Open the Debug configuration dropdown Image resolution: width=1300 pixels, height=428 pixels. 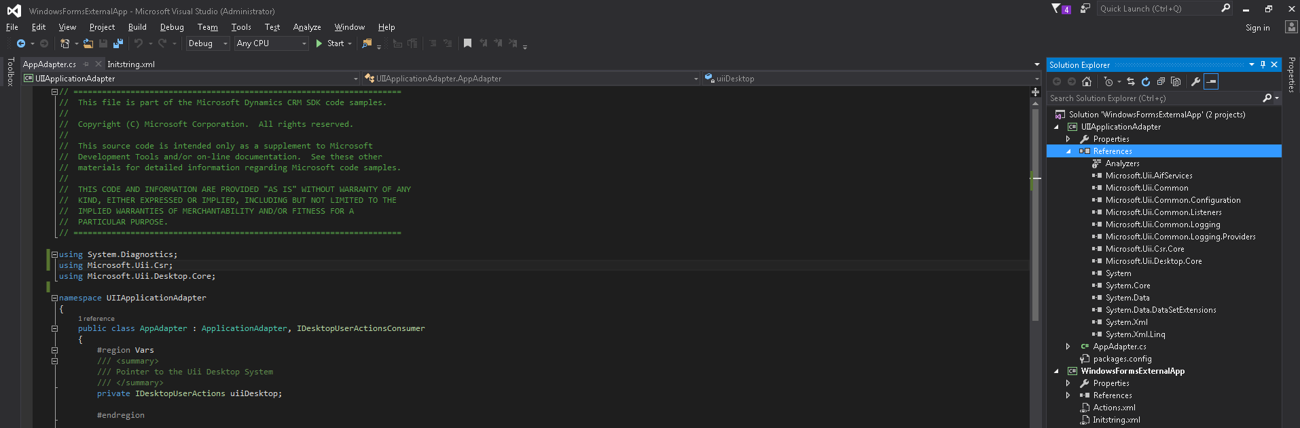[208, 43]
